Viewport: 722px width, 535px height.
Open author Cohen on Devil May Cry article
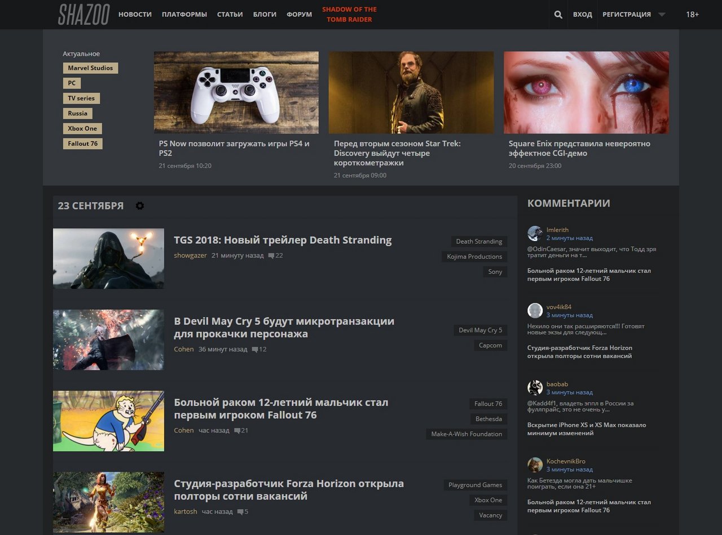(184, 349)
